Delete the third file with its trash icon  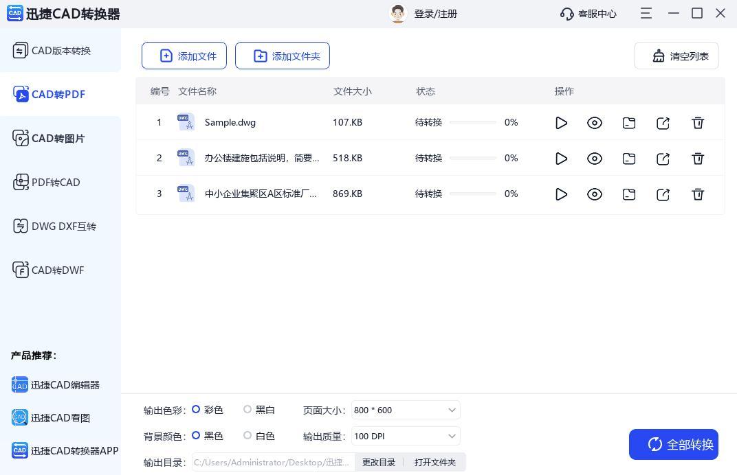pos(698,194)
